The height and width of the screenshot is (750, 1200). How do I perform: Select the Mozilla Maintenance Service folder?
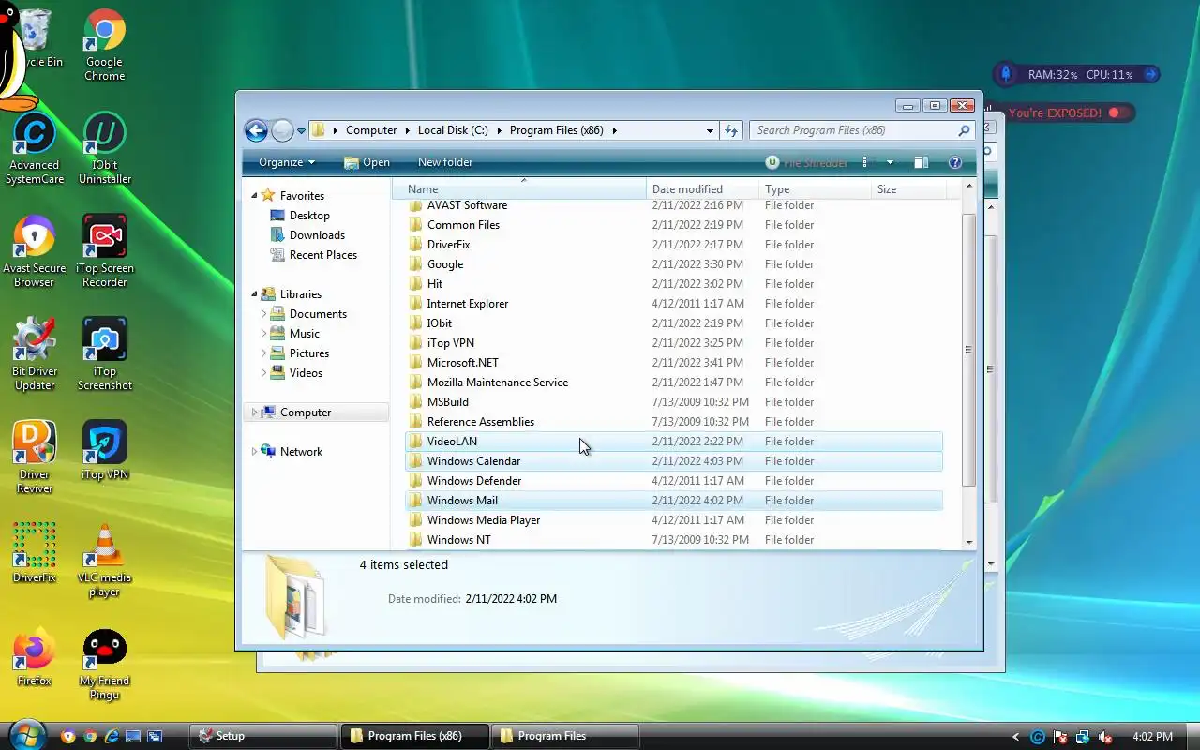tap(674, 382)
